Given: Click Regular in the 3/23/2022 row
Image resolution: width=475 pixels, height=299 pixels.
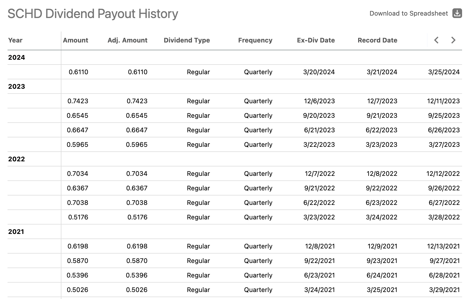Looking at the screenshot, I should (x=198, y=217).
